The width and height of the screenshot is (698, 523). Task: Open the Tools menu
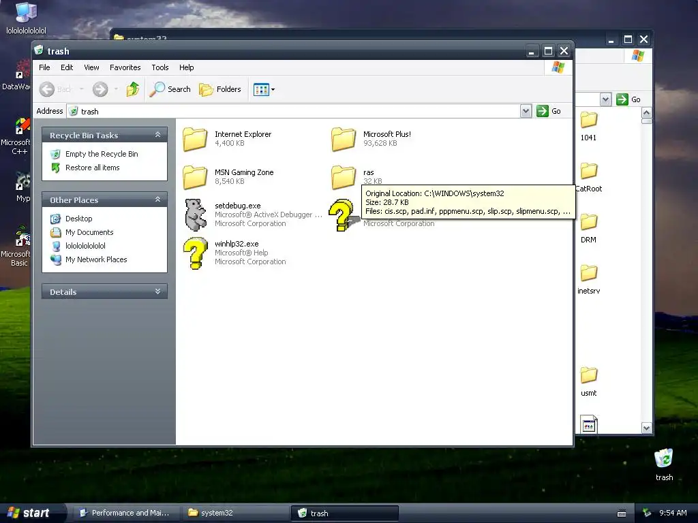160,67
